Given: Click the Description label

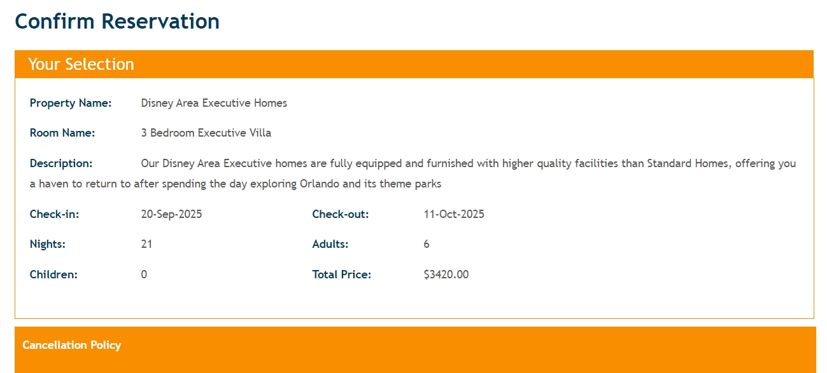Looking at the screenshot, I should pos(61,163).
